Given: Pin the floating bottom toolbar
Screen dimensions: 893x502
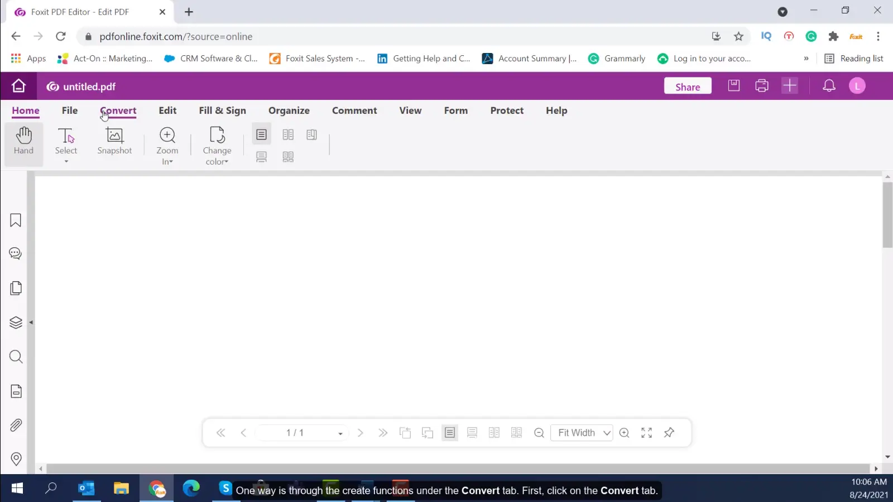Looking at the screenshot, I should pyautogui.click(x=669, y=433).
